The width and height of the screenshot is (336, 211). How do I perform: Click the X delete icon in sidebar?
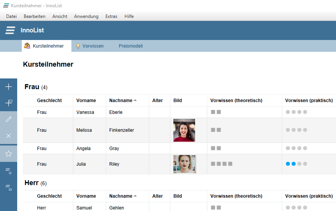8,136
